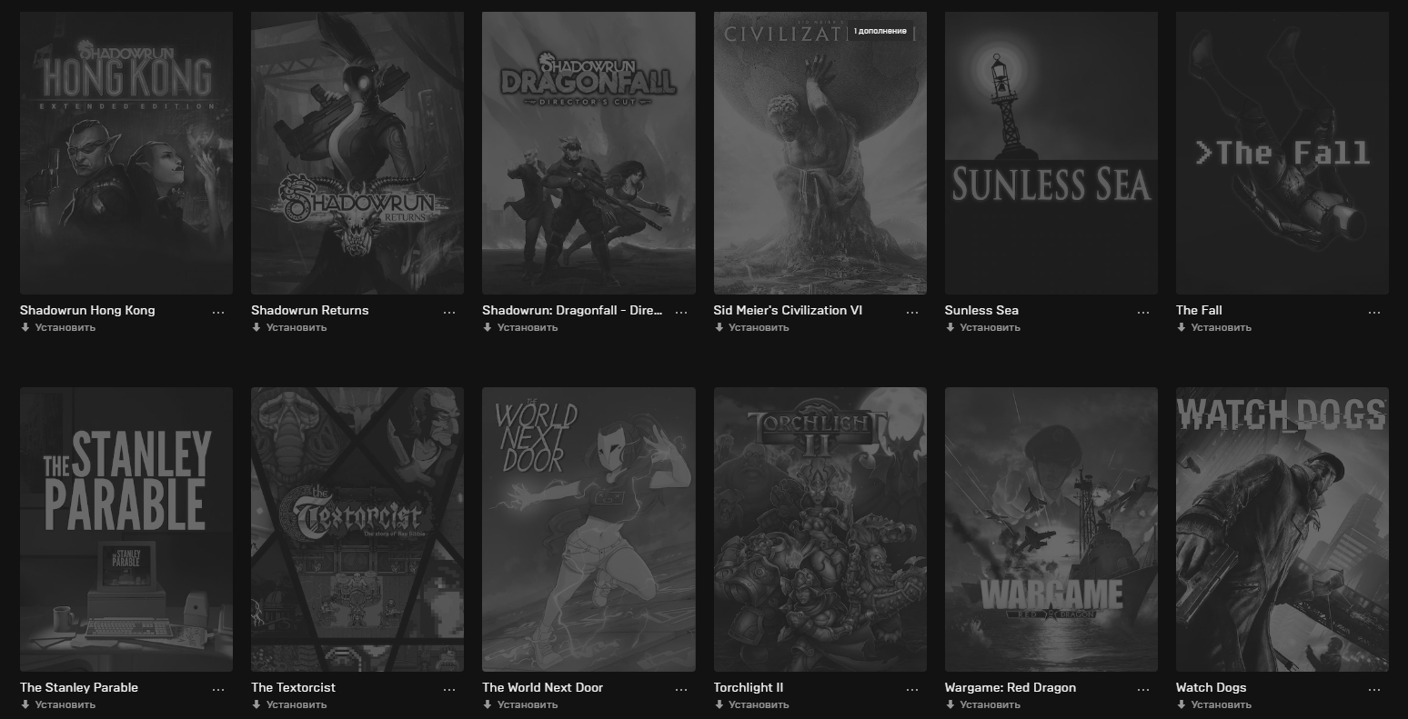Click Установить under Watch Dogs
This screenshot has width=1408, height=719.
pyautogui.click(x=1214, y=704)
